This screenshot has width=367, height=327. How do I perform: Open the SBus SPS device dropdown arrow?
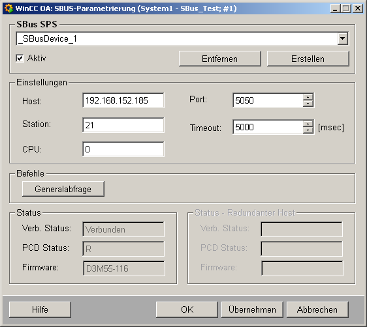coord(343,38)
